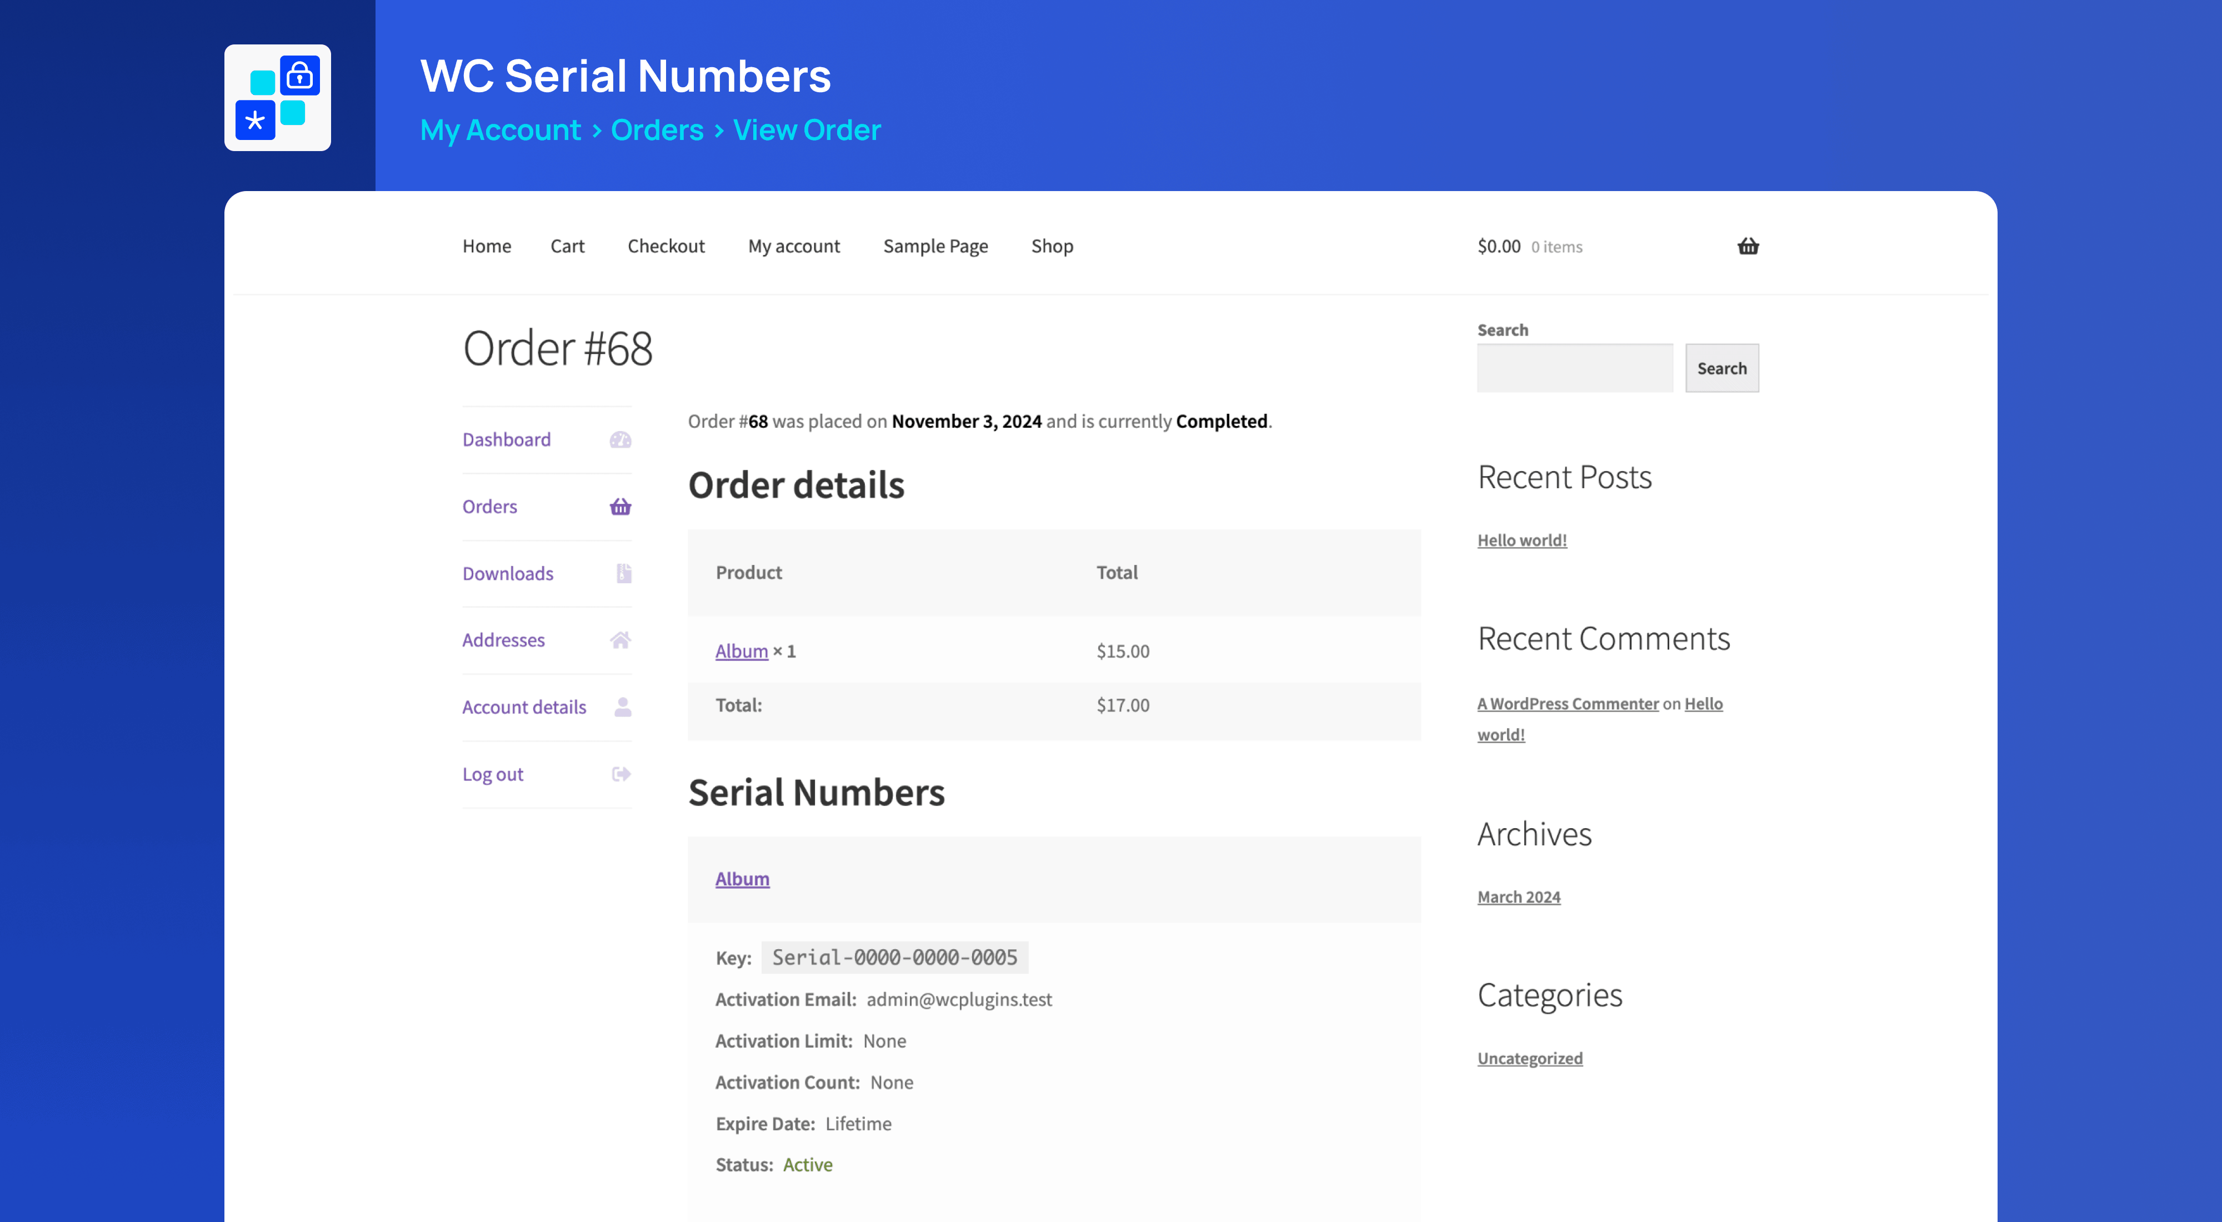This screenshot has width=2222, height=1222.
Task: Open the Hello world! recent post
Action: coord(1522,540)
